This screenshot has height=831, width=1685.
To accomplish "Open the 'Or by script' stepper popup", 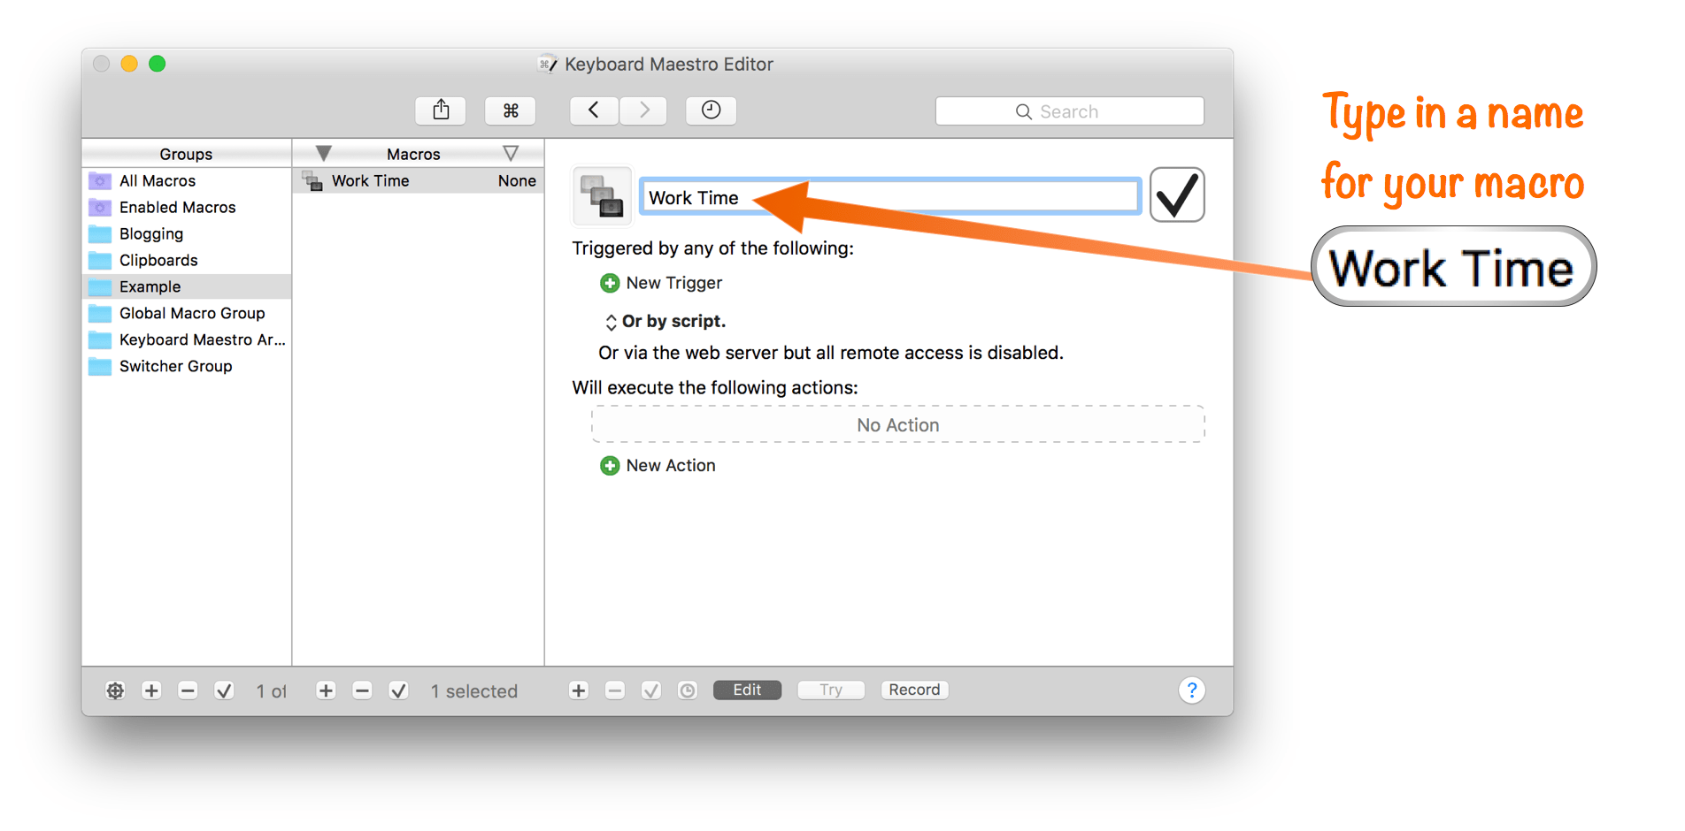I will tap(611, 322).
